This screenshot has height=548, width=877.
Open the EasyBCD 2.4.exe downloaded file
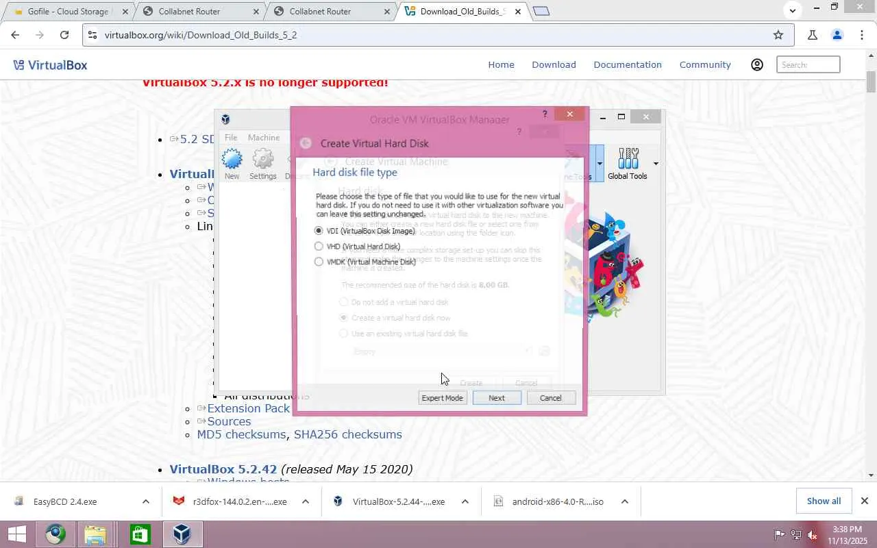pyautogui.click(x=65, y=501)
